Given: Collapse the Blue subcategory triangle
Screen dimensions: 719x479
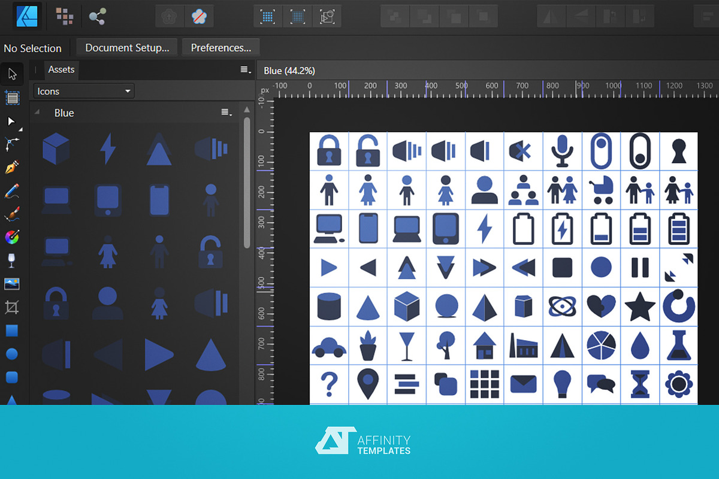Looking at the screenshot, I should pos(38,113).
